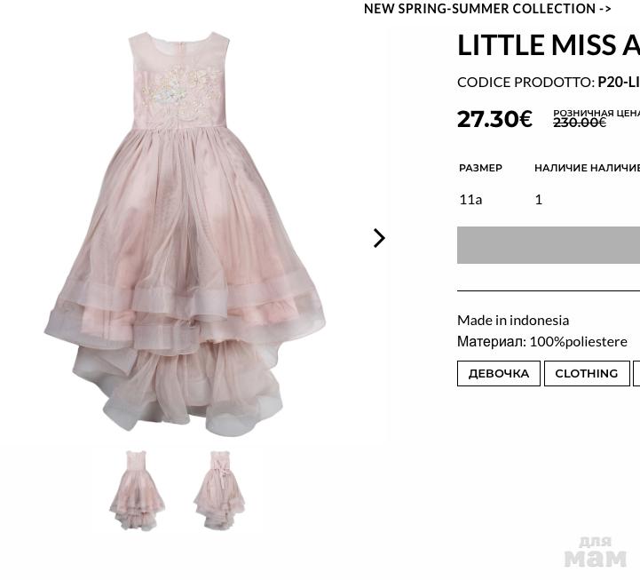Screen dimensions: 640x580
Task: Click the product code P20-LI
Action: [618, 82]
